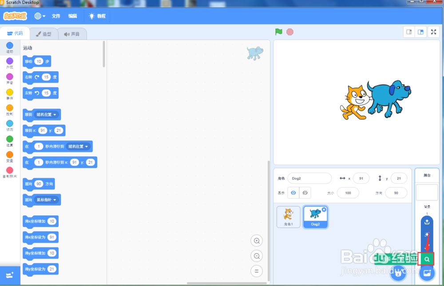The image size is (444, 286).
Task: Open the 教程 tutorials
Action: click(97, 16)
